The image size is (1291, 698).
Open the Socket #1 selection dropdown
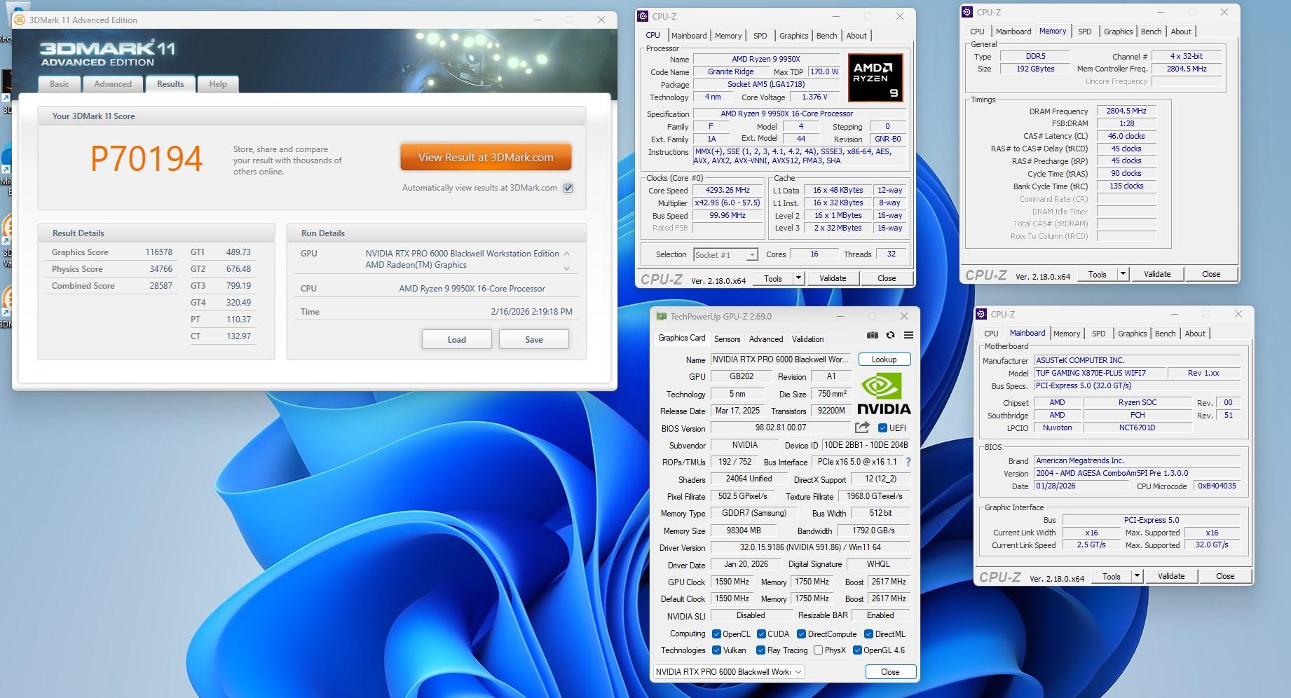725,255
